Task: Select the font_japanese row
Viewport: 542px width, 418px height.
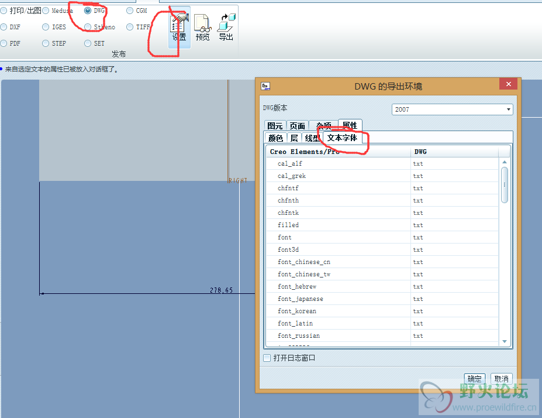Action: coord(382,299)
